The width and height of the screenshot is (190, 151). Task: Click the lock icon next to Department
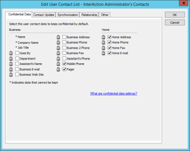[11, 59]
